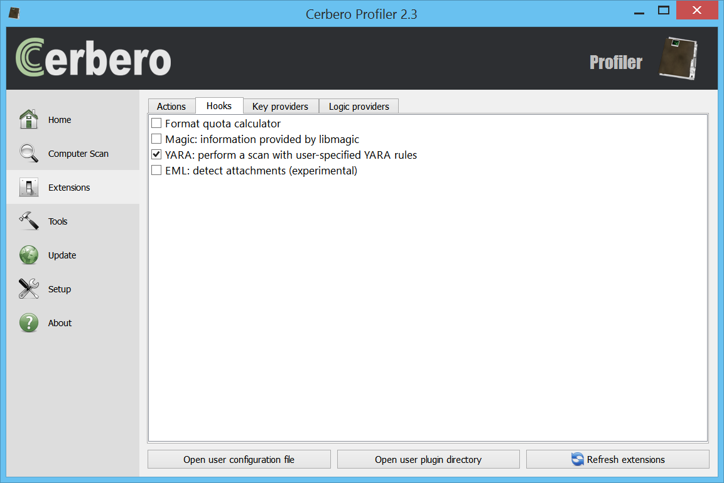
Task: Click the Tools hammer icon
Action: 29,221
